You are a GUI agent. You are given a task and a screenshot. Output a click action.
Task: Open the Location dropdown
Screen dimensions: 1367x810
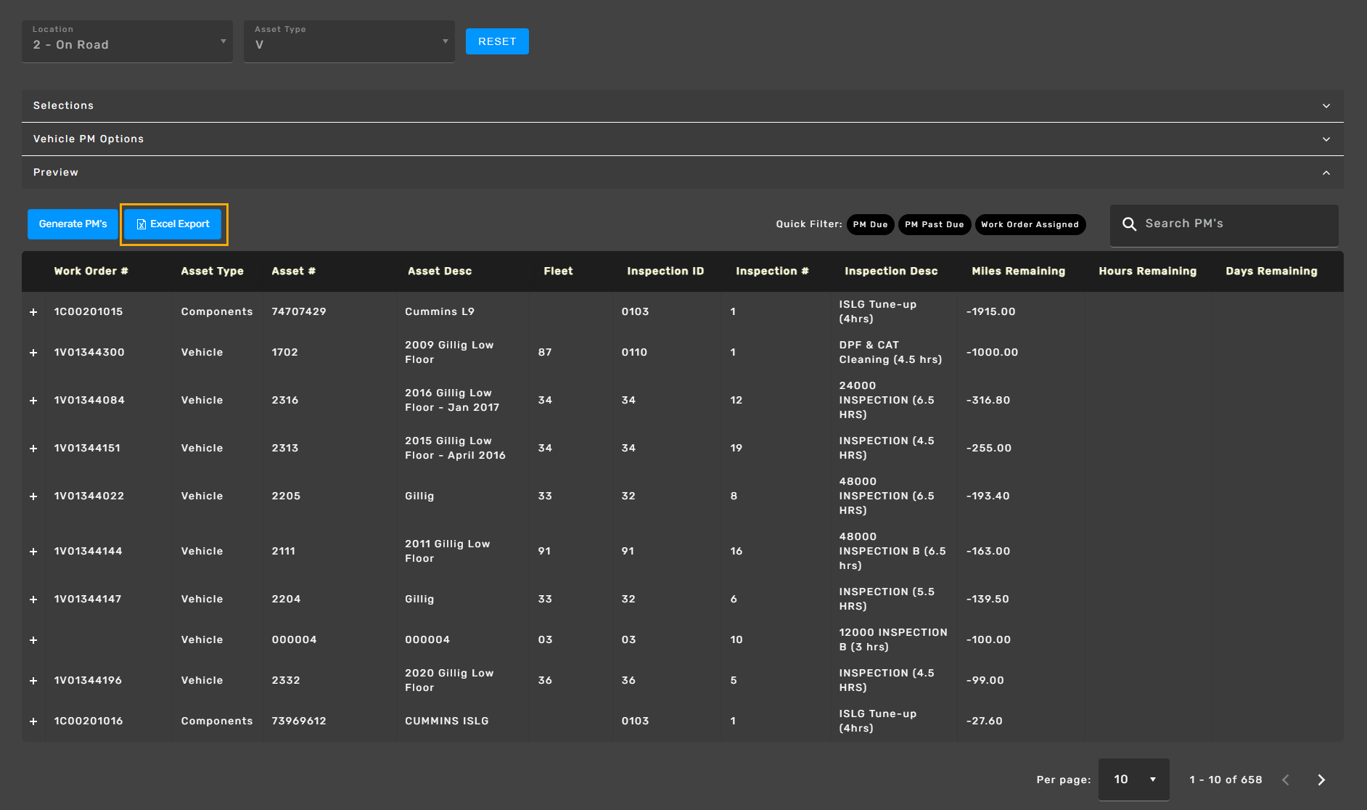coord(128,42)
